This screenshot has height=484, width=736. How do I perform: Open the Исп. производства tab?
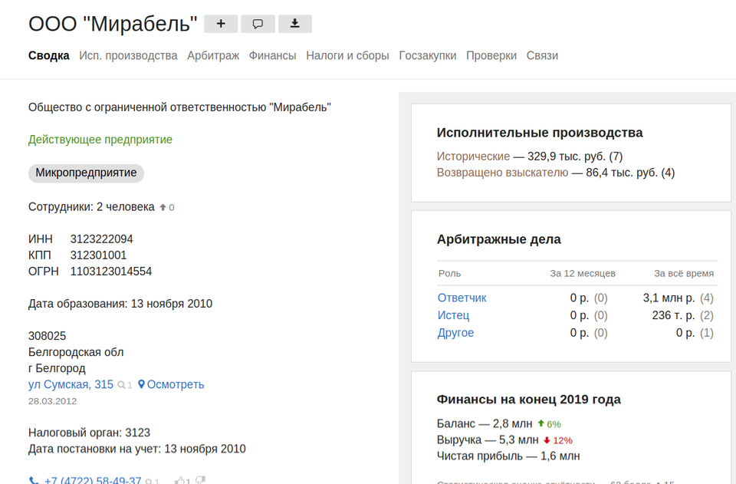point(128,56)
